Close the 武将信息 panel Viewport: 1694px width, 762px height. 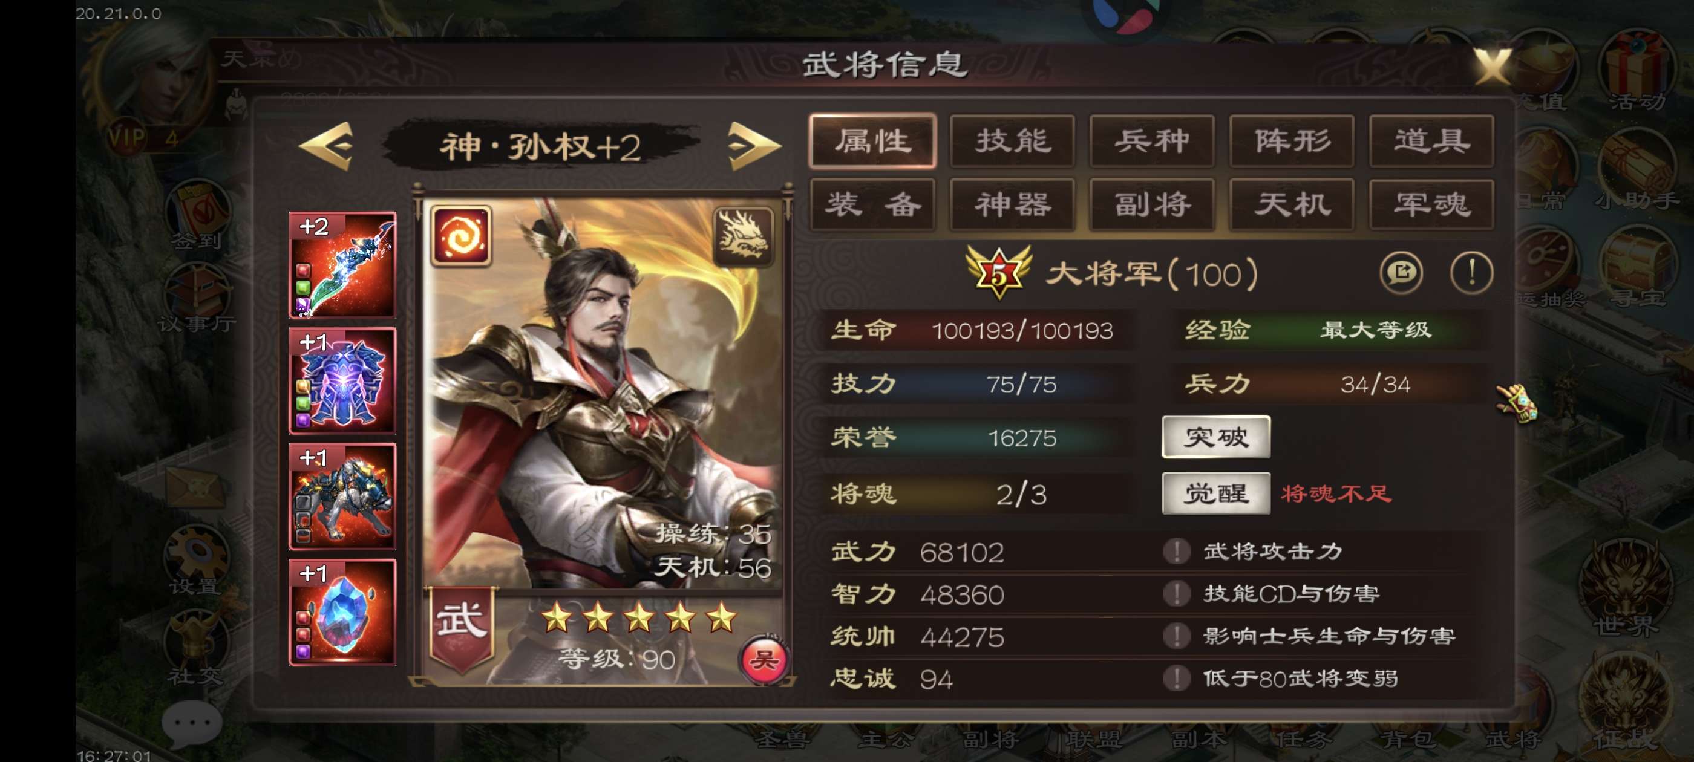pyautogui.click(x=1491, y=67)
